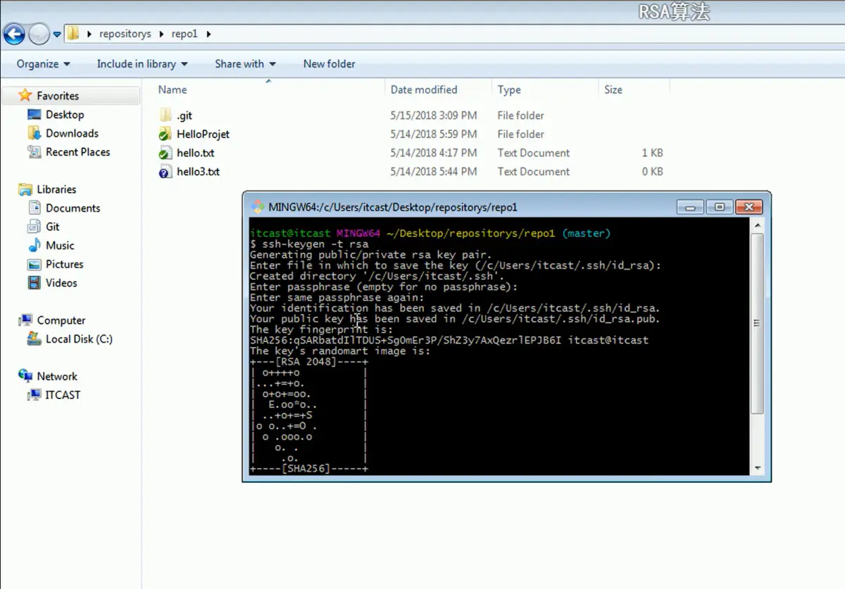Open Local Disk (C:) in the sidebar
This screenshot has width=845, height=589.
coord(79,339)
